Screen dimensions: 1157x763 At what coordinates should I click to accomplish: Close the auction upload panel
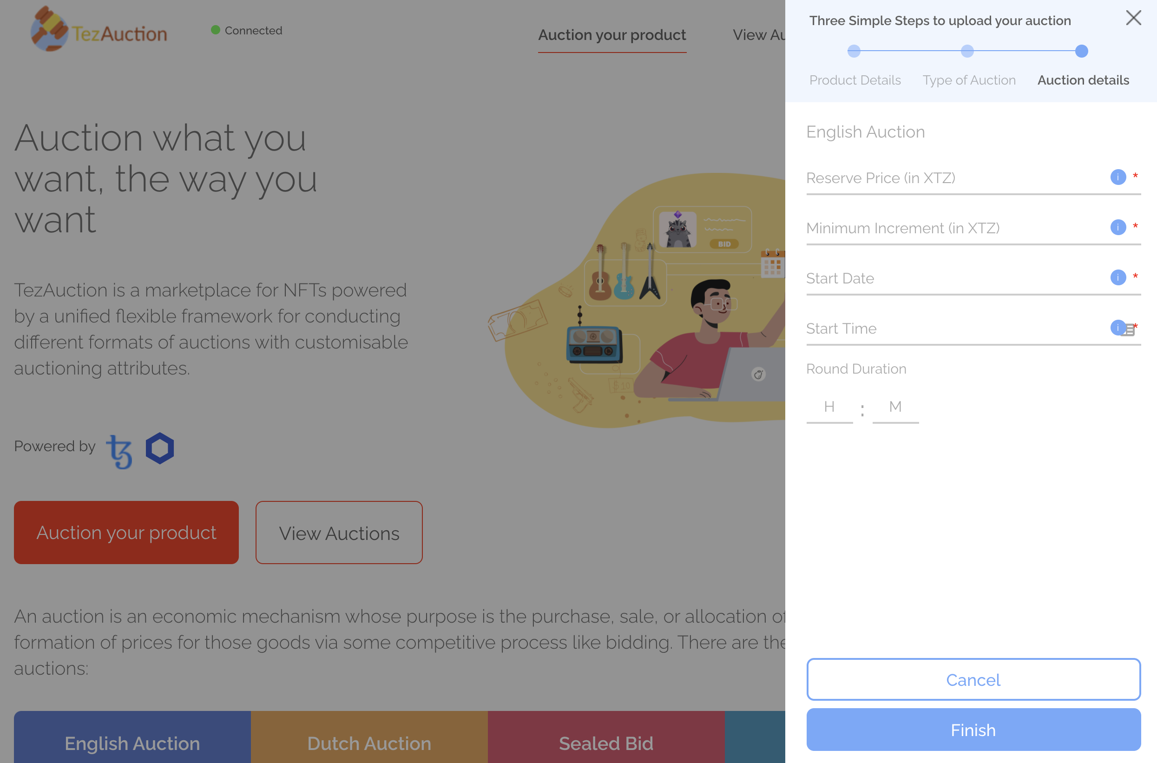pyautogui.click(x=1133, y=18)
